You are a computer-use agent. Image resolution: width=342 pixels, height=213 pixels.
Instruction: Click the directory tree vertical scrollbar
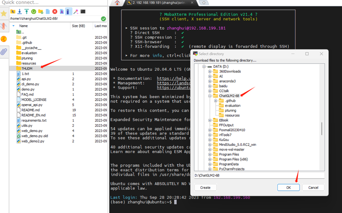pos(322,128)
